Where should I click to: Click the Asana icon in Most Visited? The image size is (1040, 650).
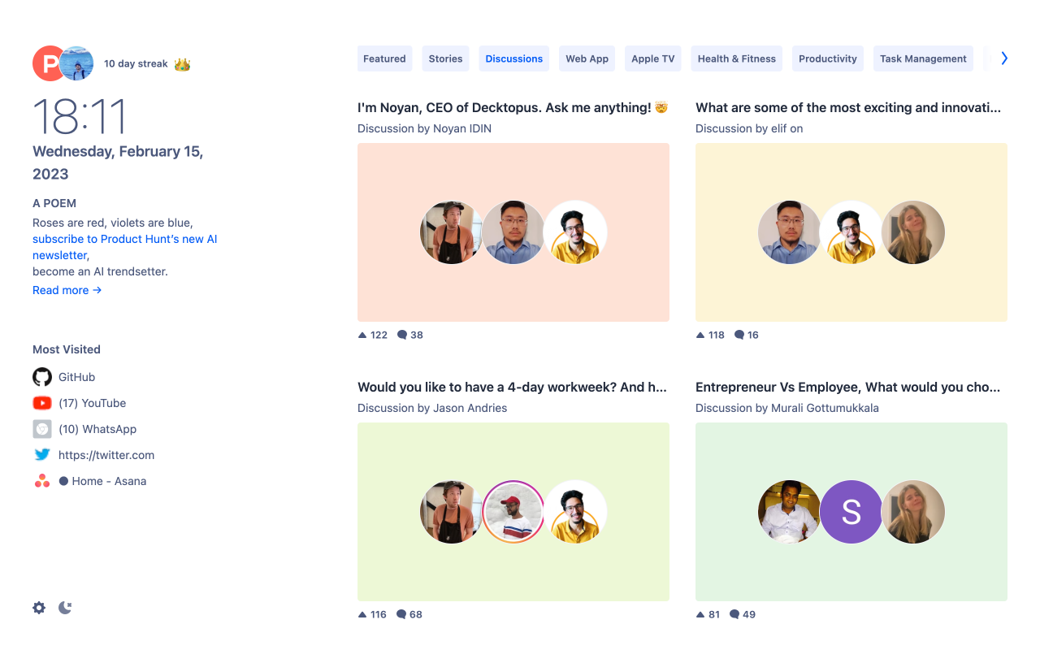tap(42, 481)
